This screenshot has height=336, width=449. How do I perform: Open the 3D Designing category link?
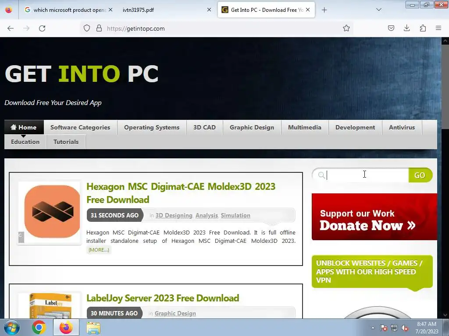[x=174, y=215]
